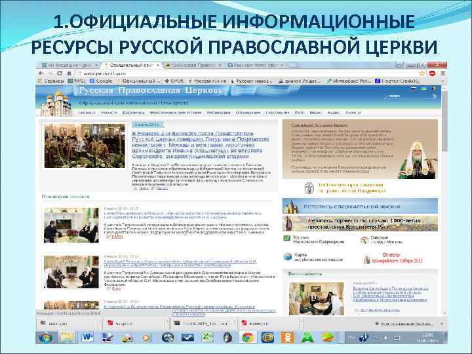Open the диакон Андре... bookmark
This screenshot has height=354, width=472.
[300, 81]
